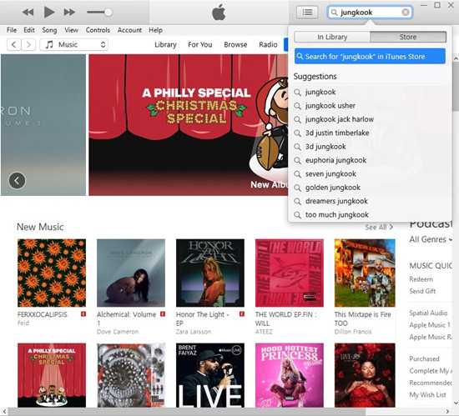Click the Feid artist link

pos(23,323)
